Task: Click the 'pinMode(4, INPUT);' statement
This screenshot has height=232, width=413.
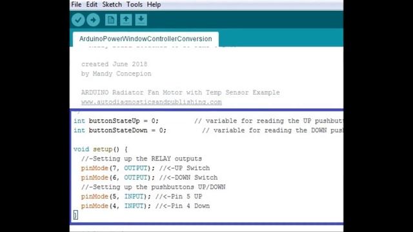Action: click(x=116, y=206)
